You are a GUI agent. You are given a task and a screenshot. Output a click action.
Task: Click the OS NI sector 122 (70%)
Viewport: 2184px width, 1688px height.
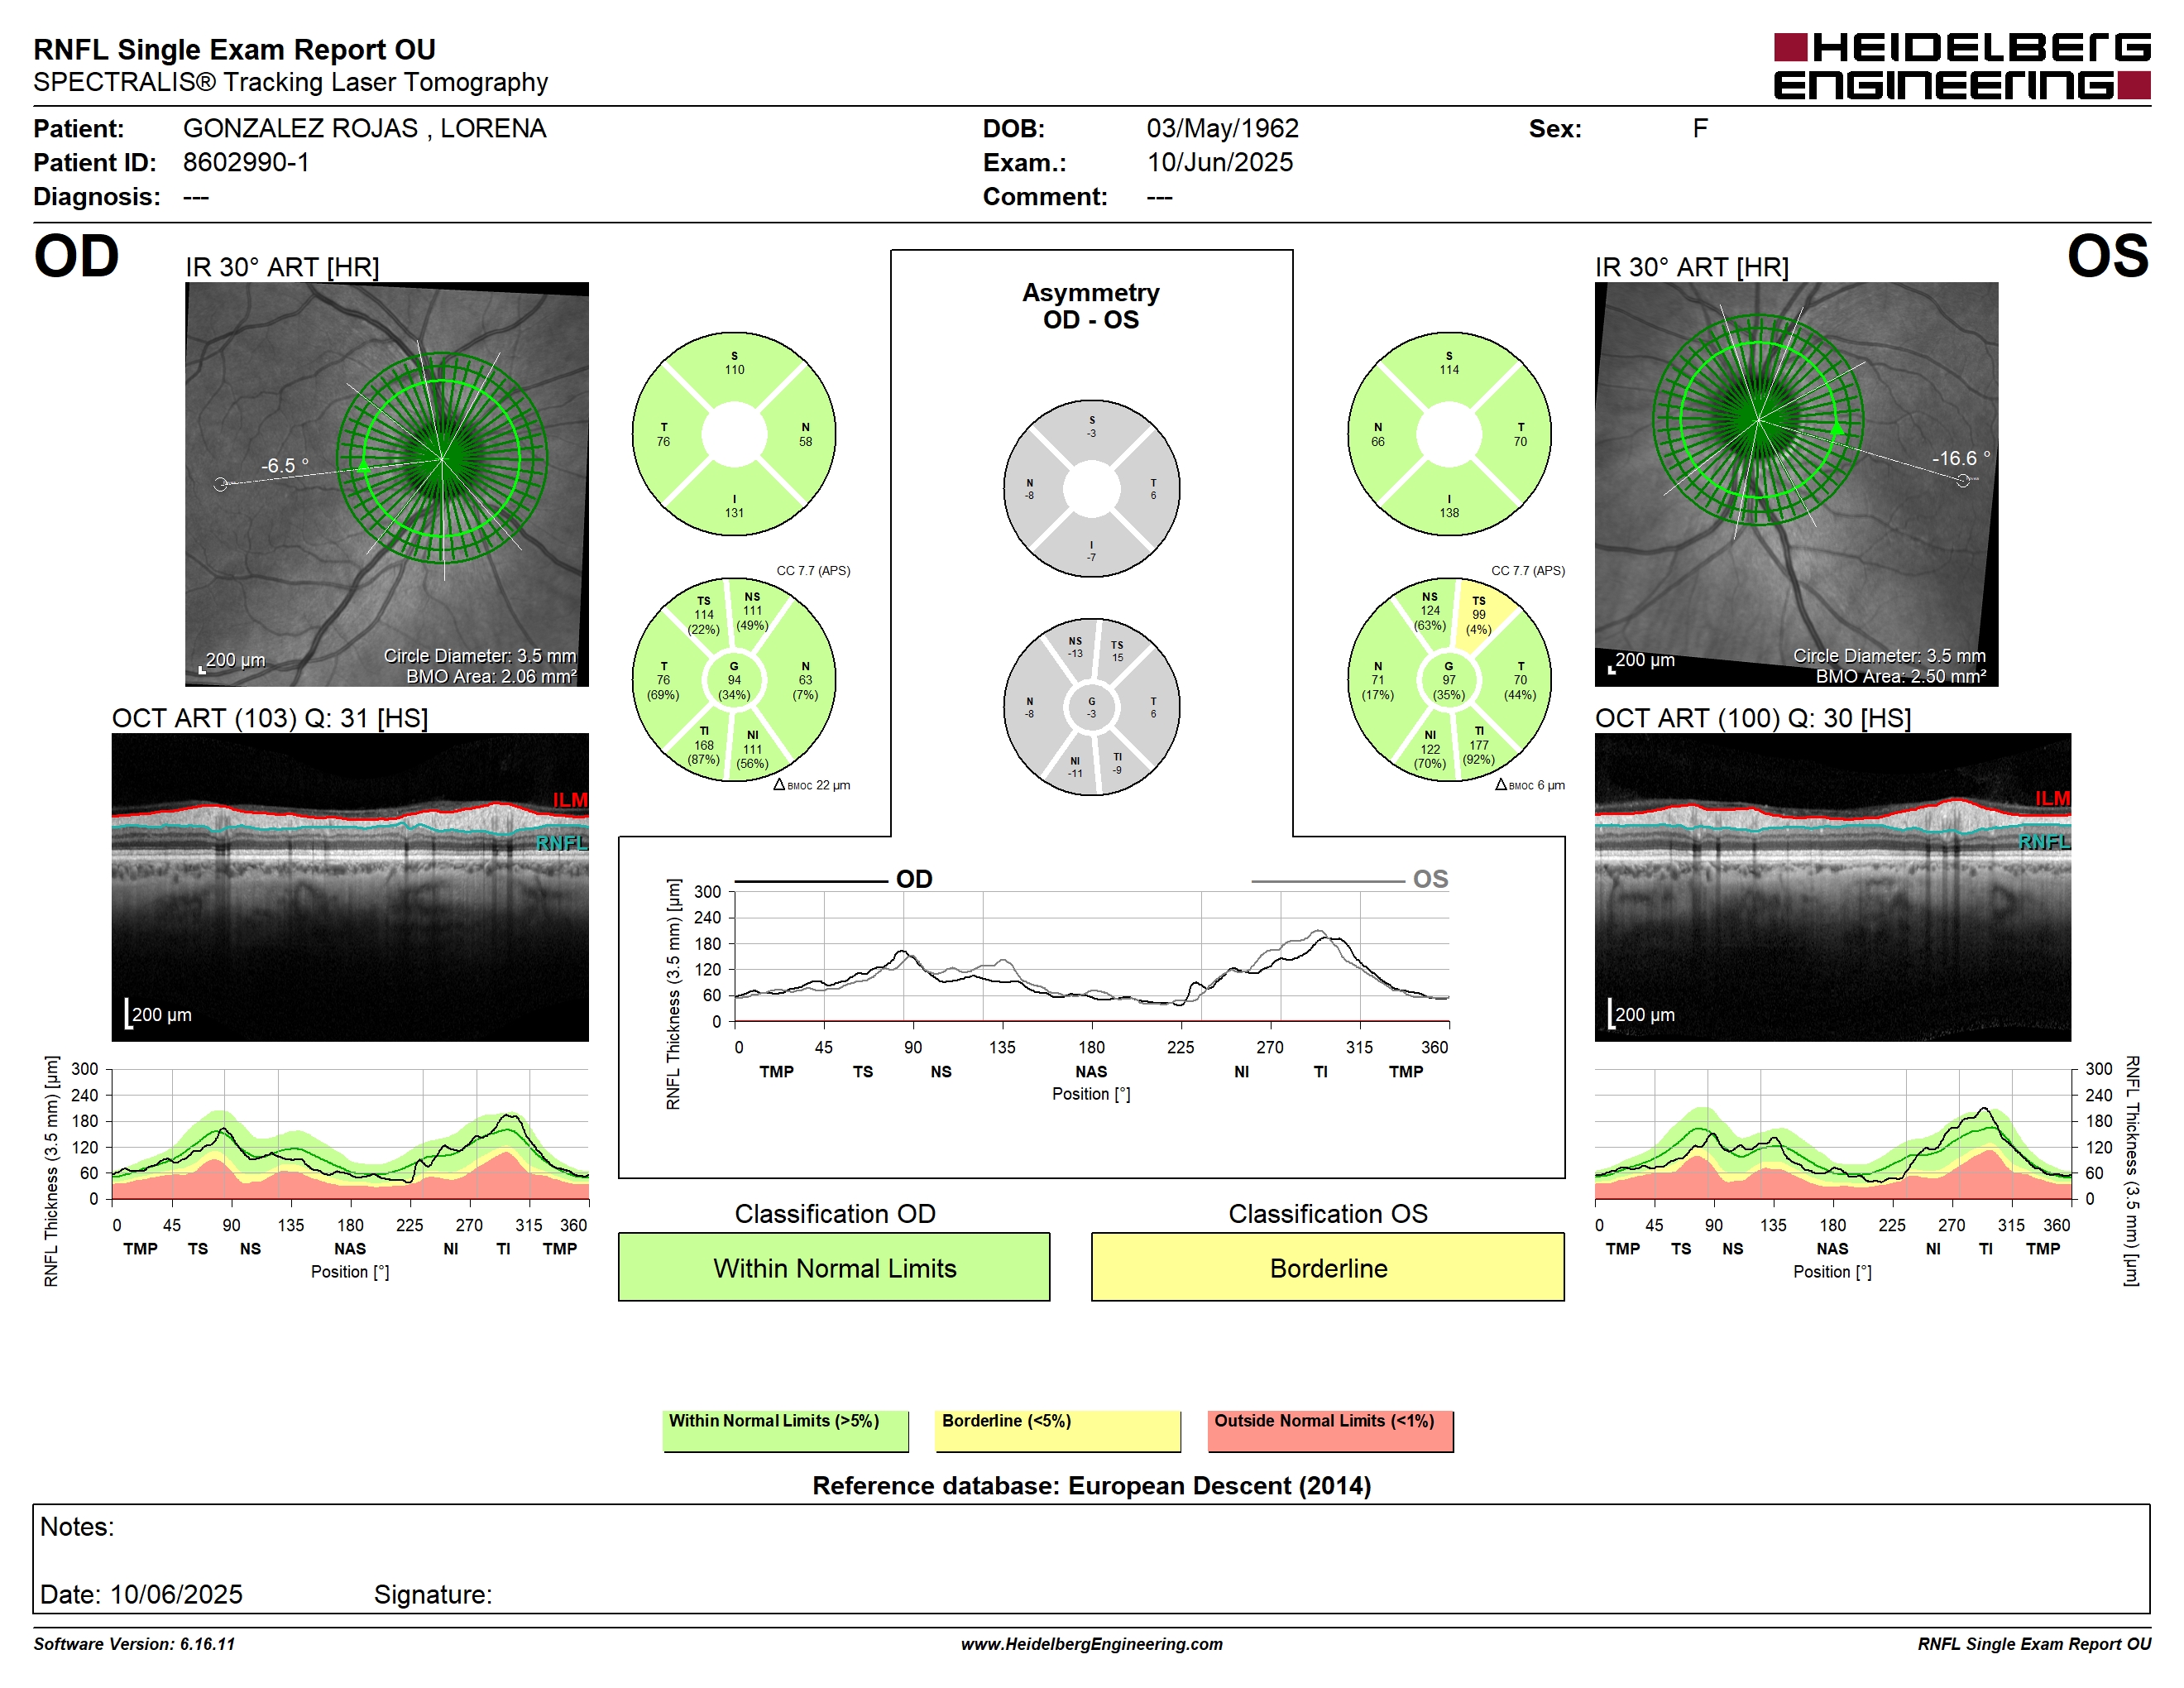[1430, 749]
